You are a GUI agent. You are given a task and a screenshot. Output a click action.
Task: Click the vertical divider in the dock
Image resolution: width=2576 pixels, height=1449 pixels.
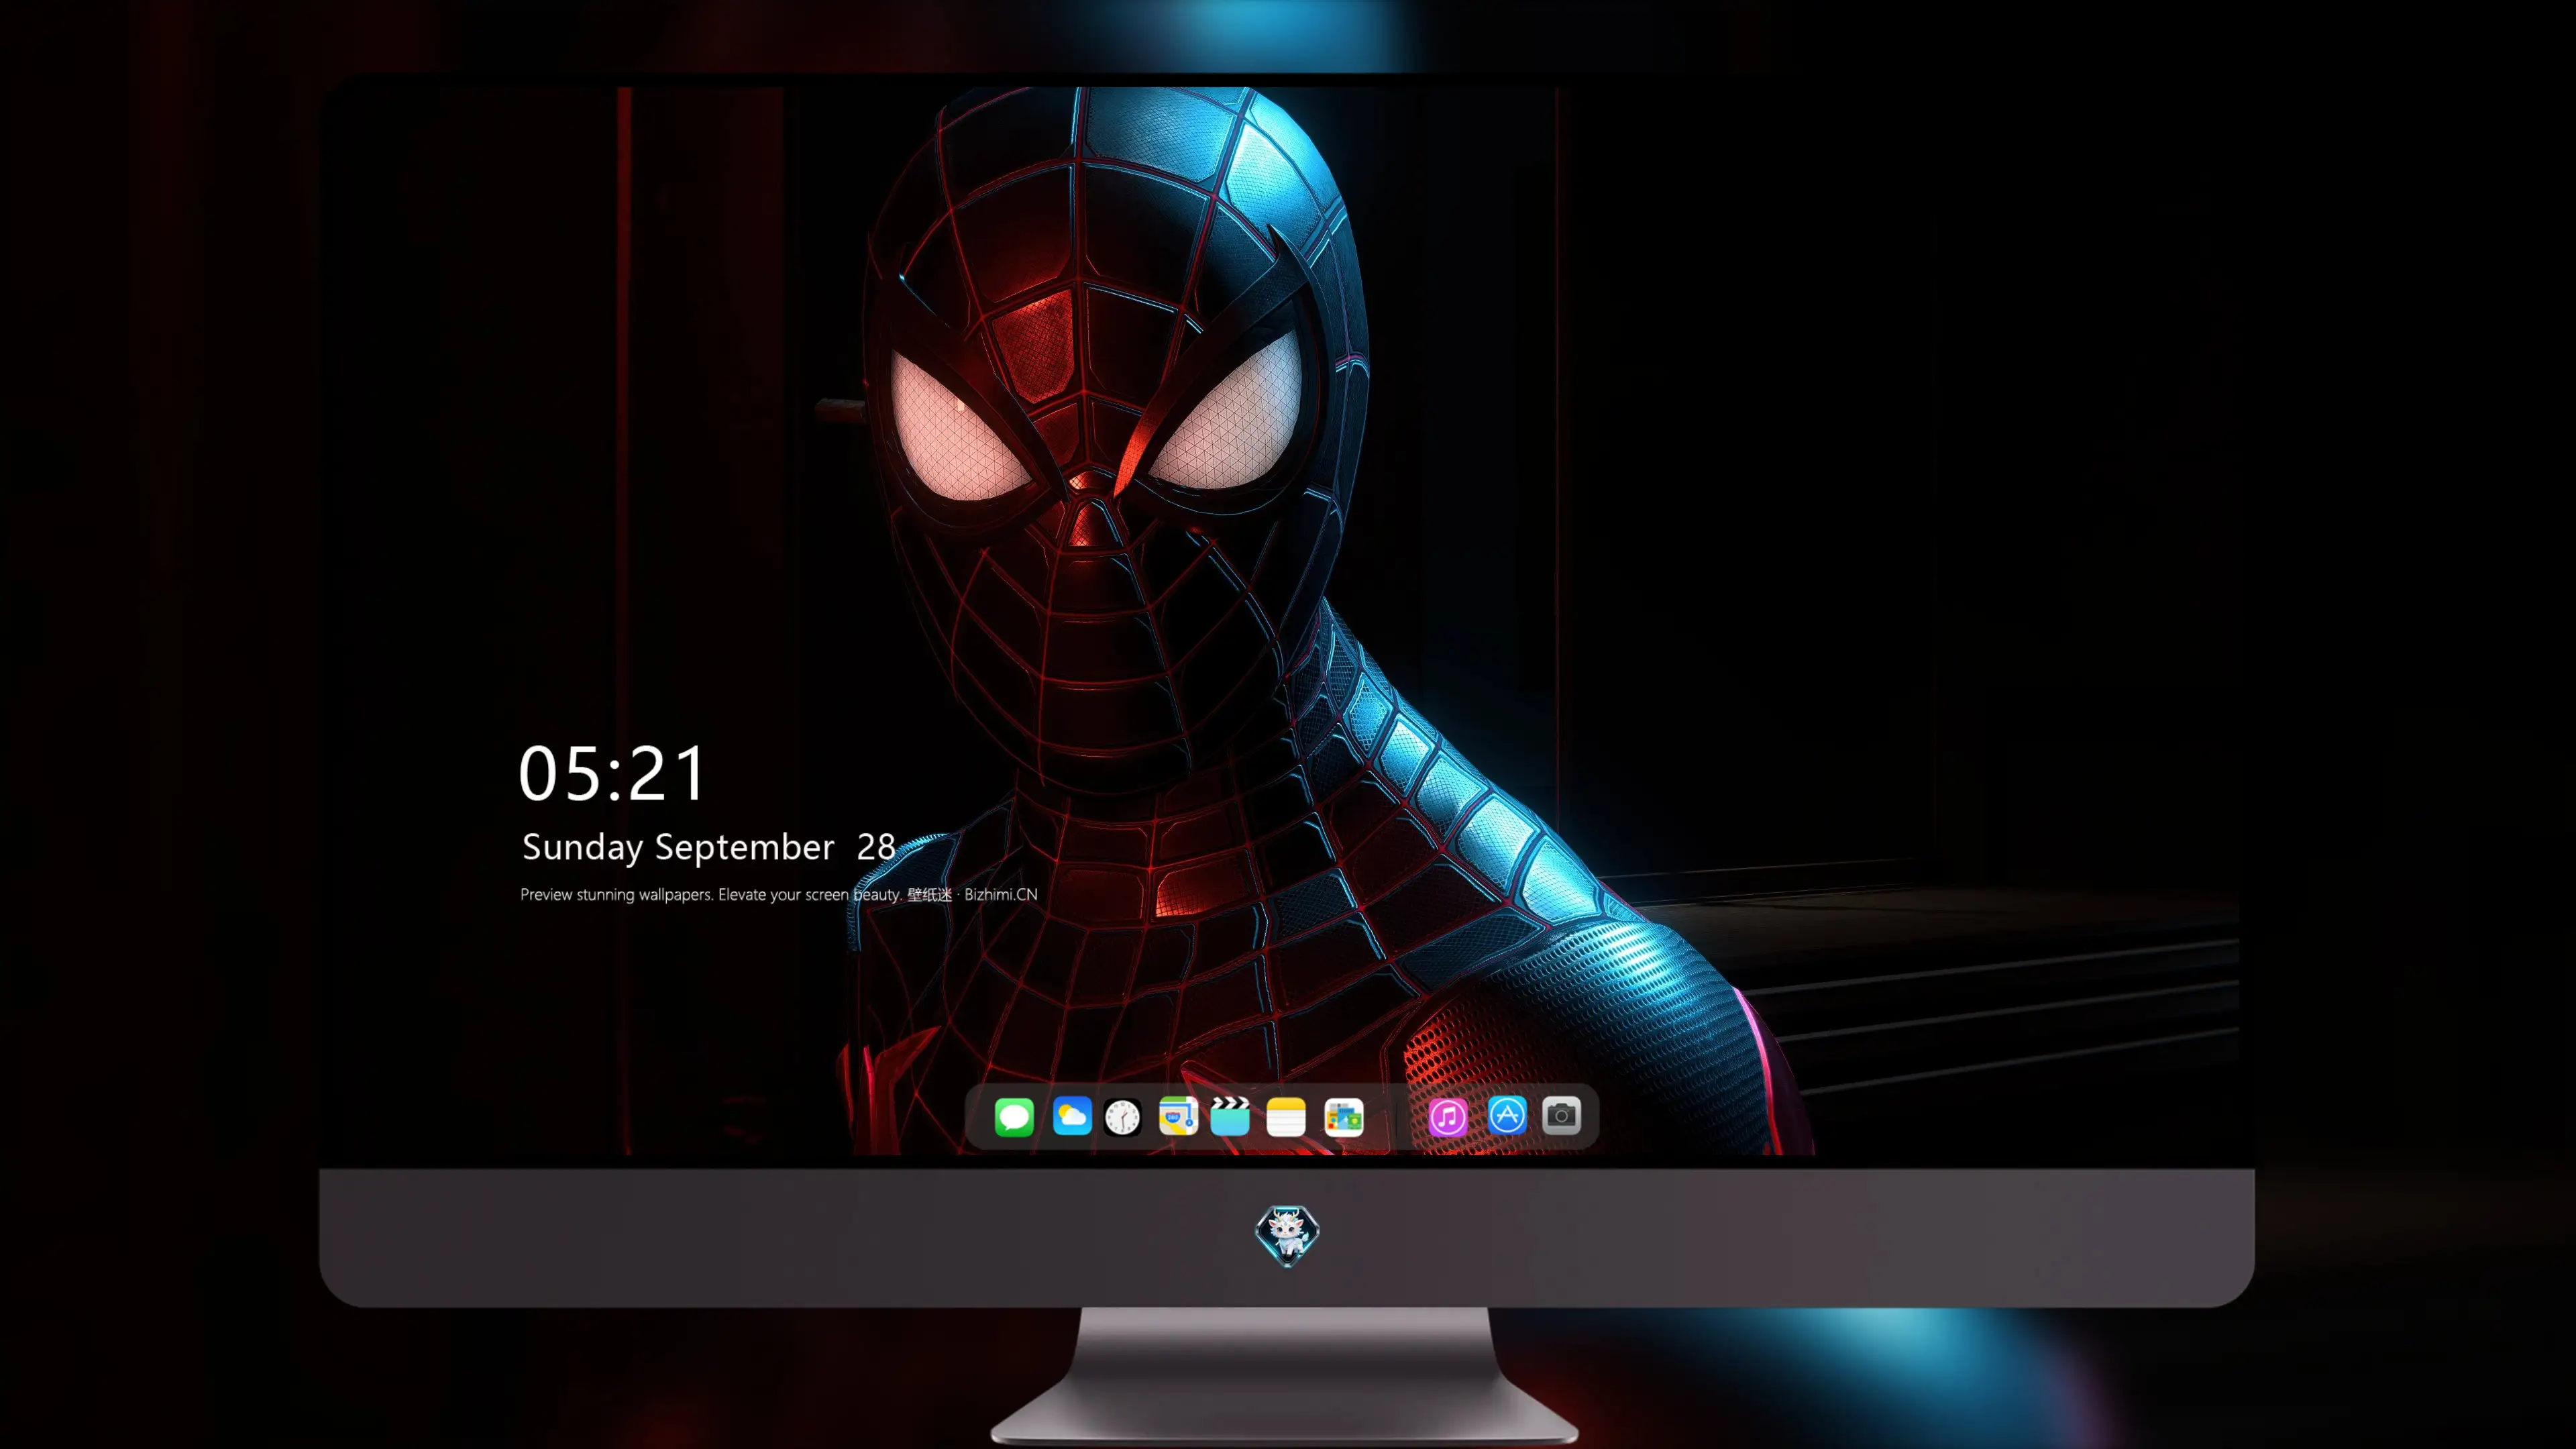point(1396,1117)
